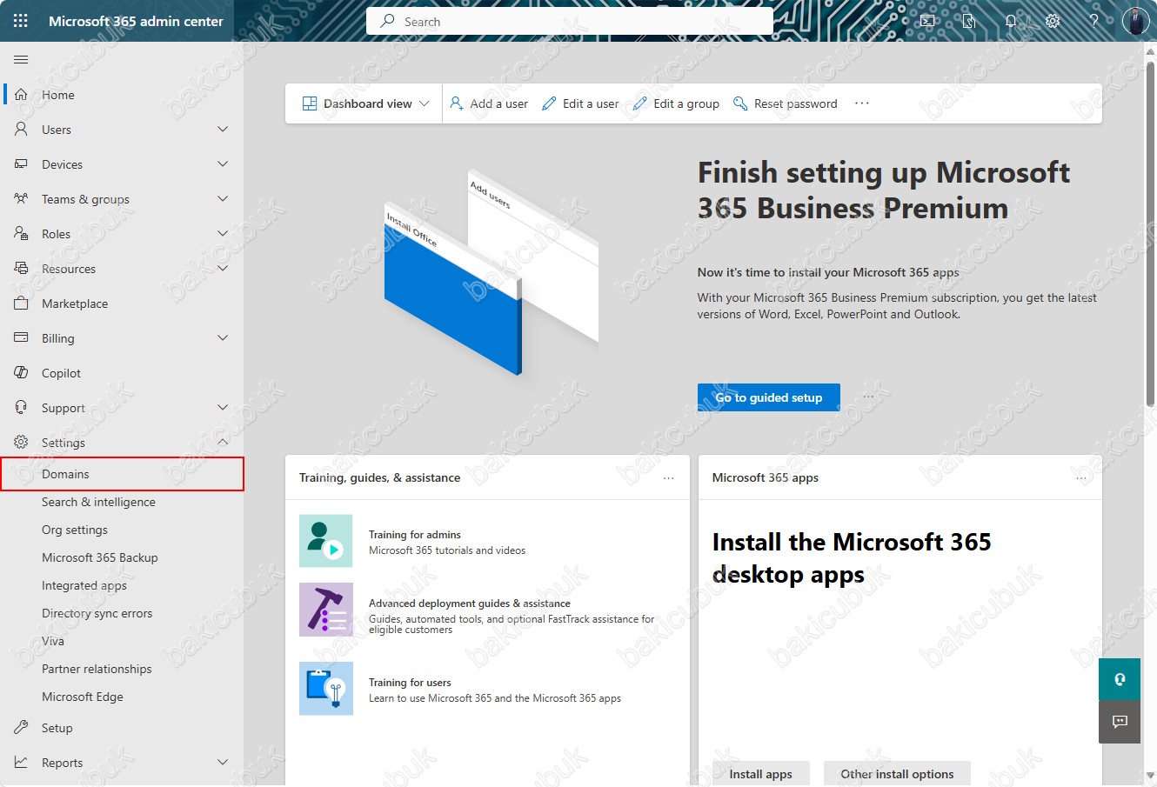Expand the Devices section chevron

223,164
